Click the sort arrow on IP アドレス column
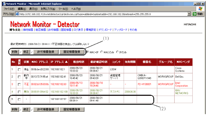 coord(66,62)
